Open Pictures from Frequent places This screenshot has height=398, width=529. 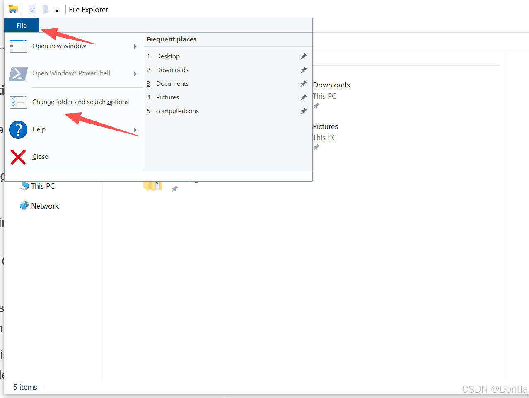[x=167, y=97]
